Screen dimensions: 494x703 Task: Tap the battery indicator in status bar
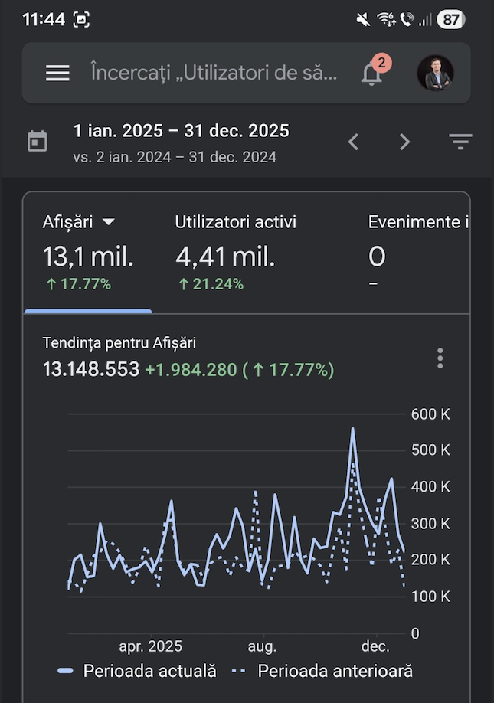[451, 20]
